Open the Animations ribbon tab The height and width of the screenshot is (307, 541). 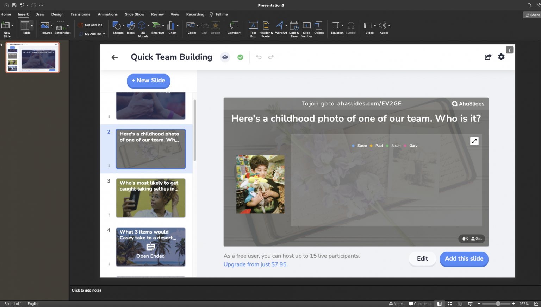[x=107, y=14]
